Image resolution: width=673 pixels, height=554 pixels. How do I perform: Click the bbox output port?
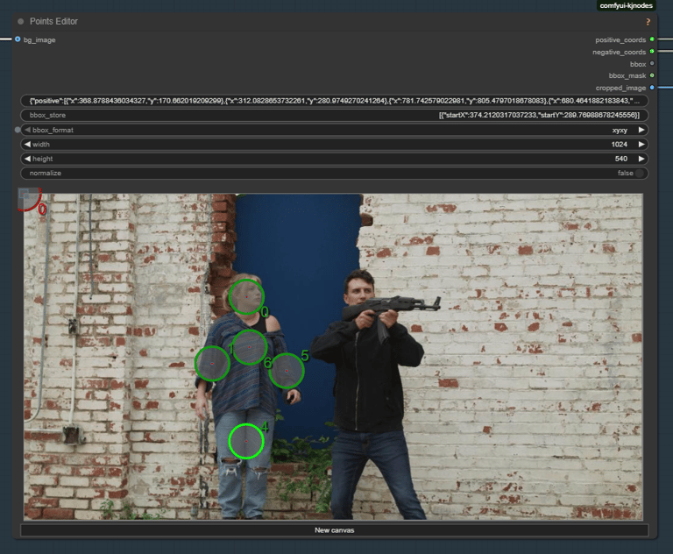coord(652,64)
